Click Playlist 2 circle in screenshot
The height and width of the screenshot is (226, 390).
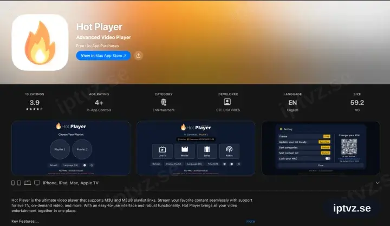pyautogui.click(x=82, y=149)
